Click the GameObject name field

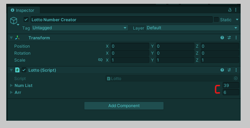tap(122, 20)
